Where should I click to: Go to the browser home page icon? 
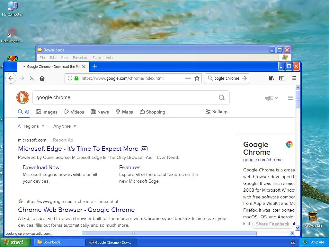[x=42, y=78]
